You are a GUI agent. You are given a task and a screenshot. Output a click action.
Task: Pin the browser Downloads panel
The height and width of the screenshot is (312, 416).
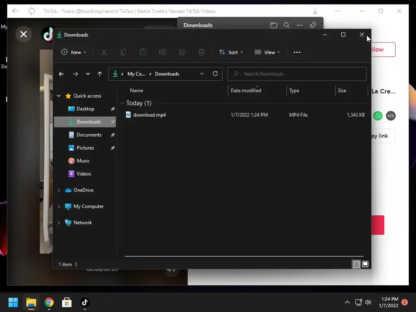(313, 25)
